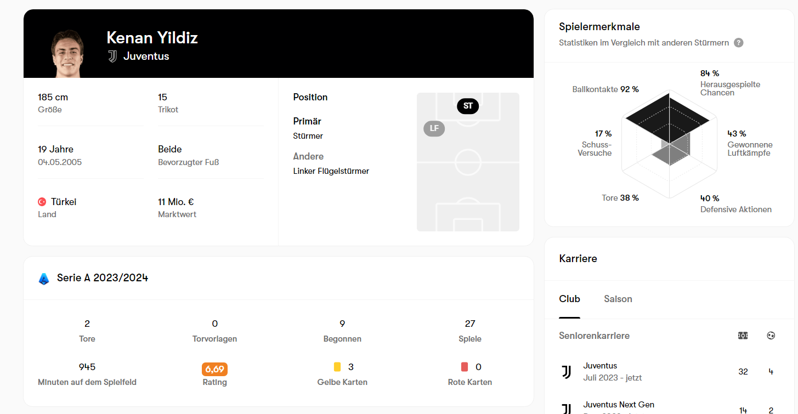Switch to the Saison tab

618,299
